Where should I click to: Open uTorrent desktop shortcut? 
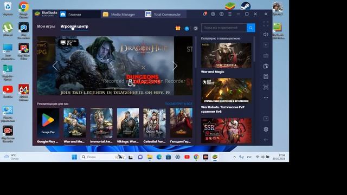8,29
